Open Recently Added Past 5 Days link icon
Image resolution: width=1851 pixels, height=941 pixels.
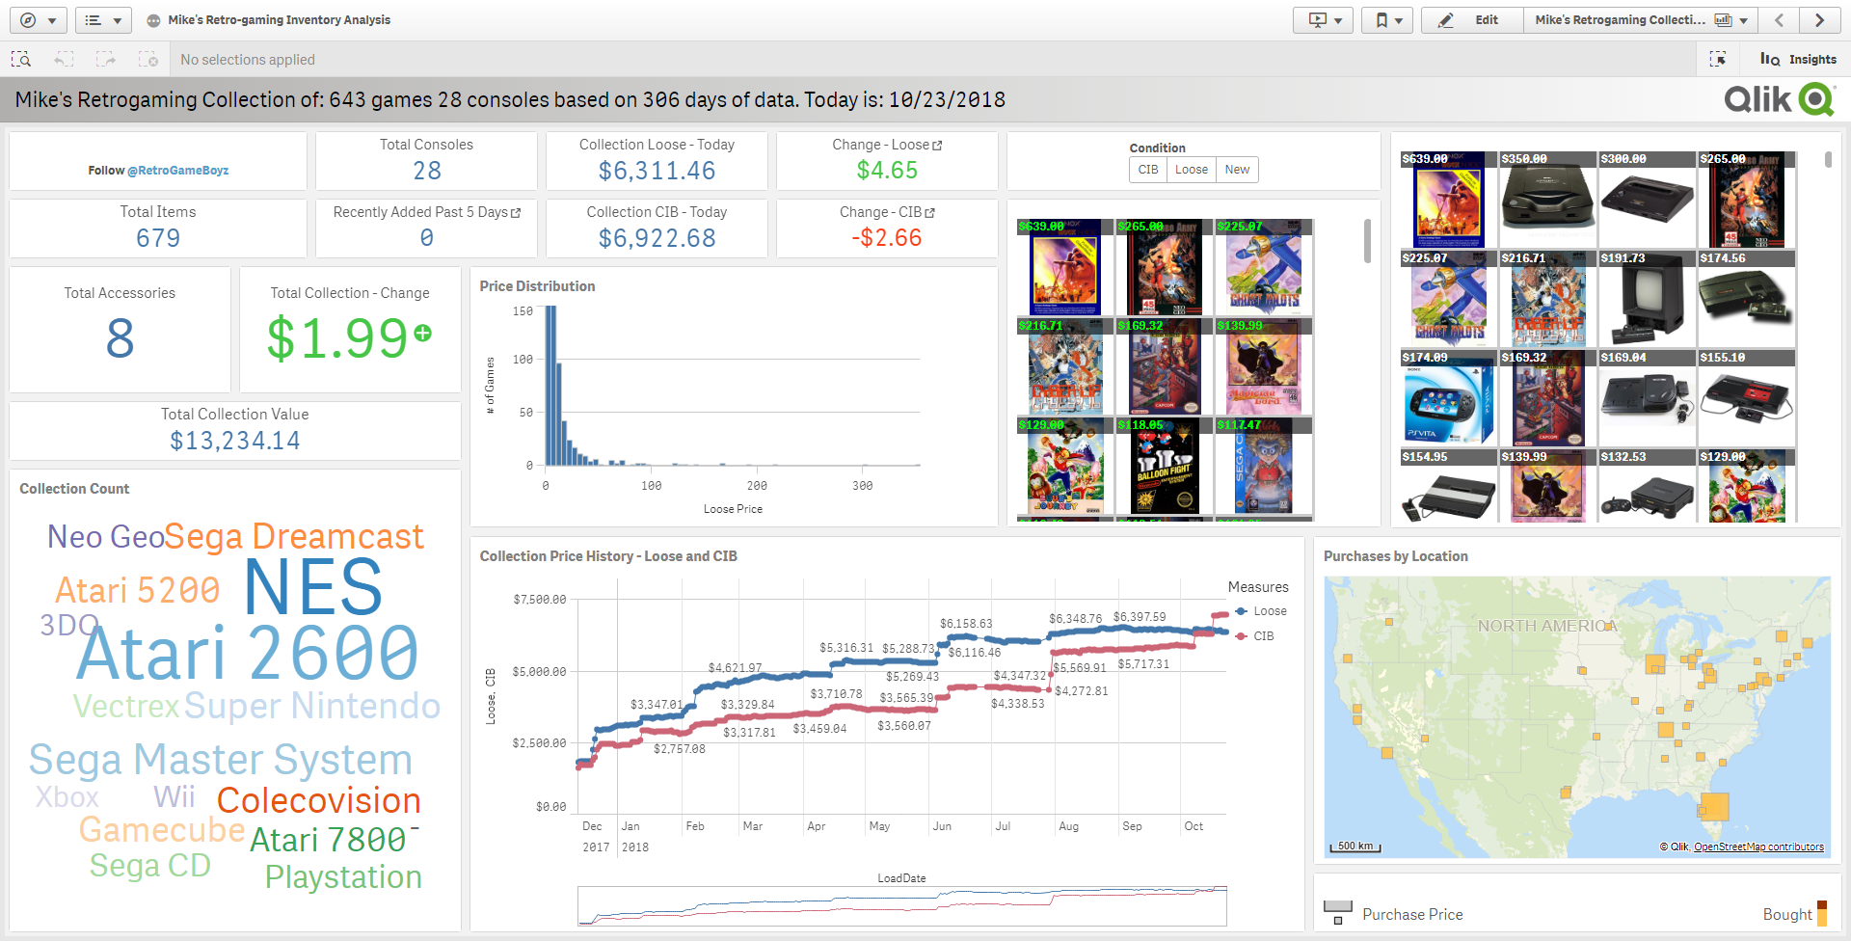coord(516,213)
